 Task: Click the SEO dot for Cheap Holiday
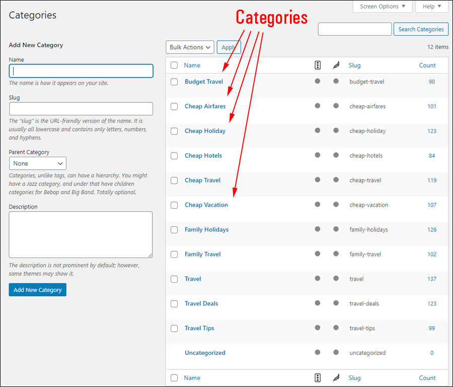[318, 130]
